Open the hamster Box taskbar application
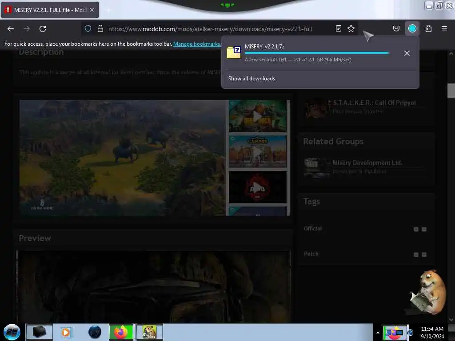This screenshot has width=455, height=341. [149, 332]
